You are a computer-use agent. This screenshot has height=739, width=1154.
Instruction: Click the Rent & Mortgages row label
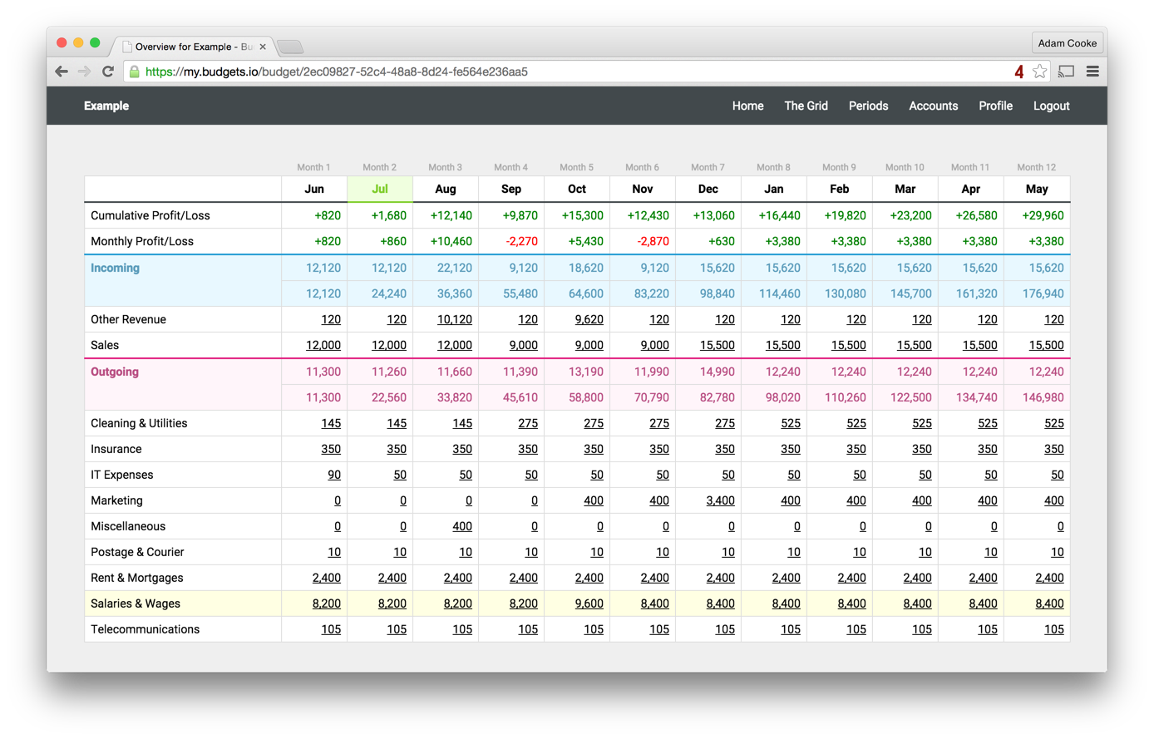pos(137,578)
